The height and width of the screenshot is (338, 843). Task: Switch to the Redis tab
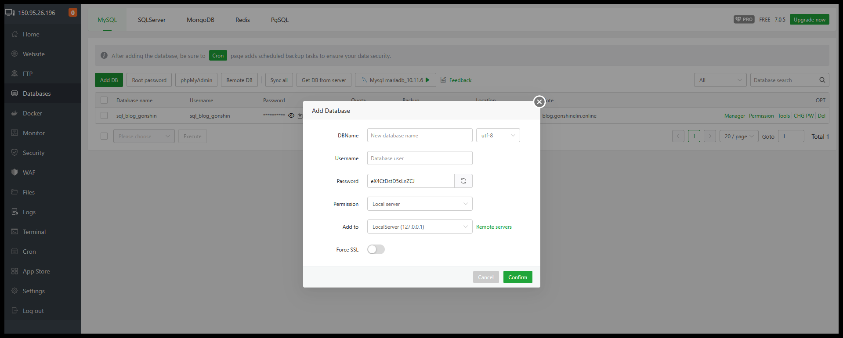click(242, 20)
